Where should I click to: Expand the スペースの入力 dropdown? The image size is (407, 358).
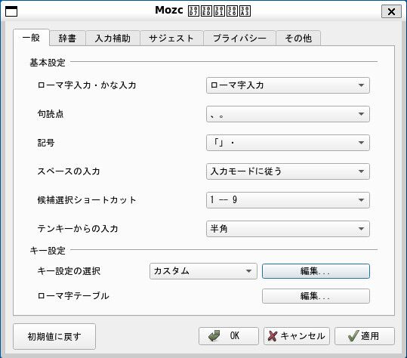click(x=288, y=171)
